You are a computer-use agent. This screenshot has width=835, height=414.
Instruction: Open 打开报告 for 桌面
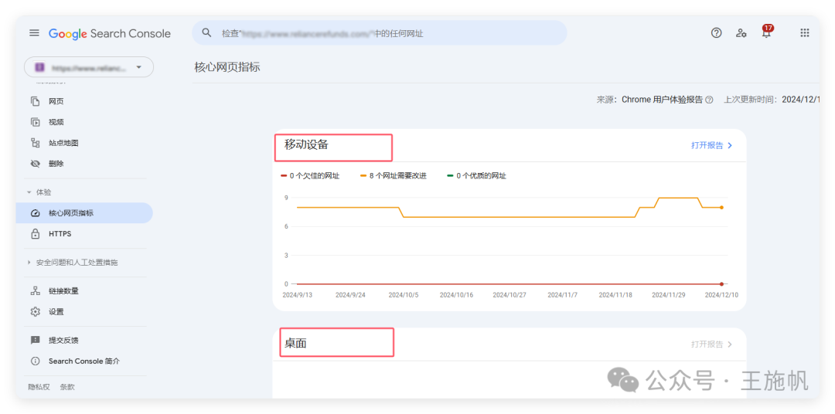712,344
